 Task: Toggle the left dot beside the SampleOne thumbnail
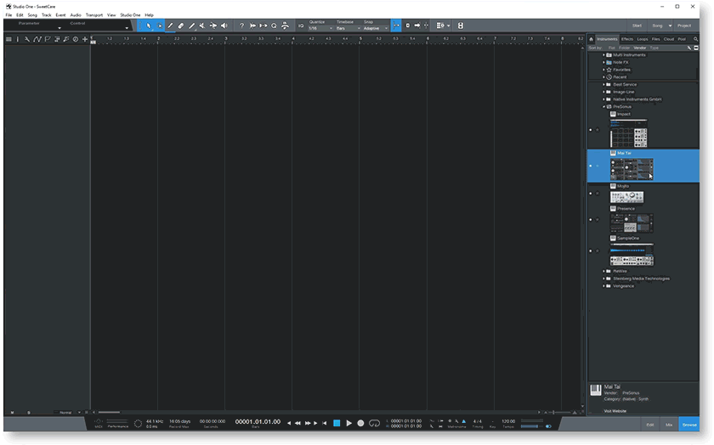[x=591, y=251]
